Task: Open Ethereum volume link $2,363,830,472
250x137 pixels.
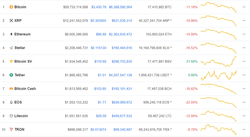Action: 120,34
